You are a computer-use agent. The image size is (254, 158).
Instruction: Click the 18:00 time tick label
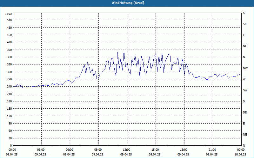click(184, 150)
